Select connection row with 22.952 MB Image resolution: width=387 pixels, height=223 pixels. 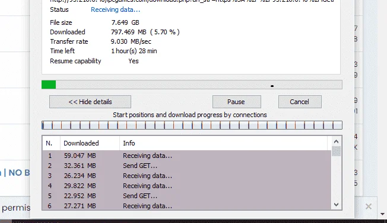186,196
